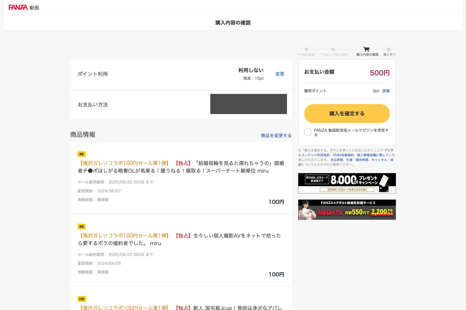Confirm purchase with 購入を確定する button
The image size is (466, 310).
pos(347,113)
